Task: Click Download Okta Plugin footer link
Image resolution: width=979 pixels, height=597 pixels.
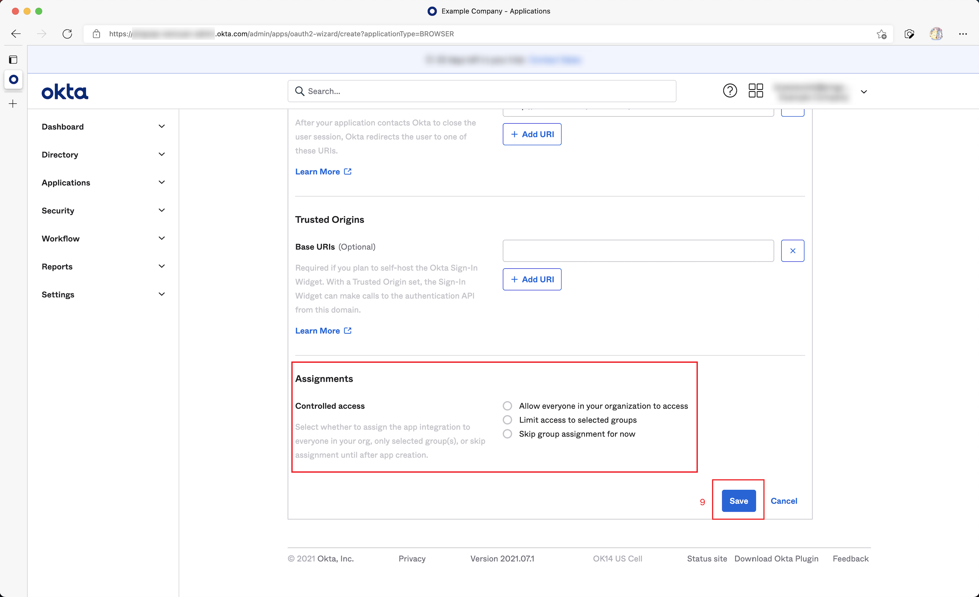Action: coord(776,559)
